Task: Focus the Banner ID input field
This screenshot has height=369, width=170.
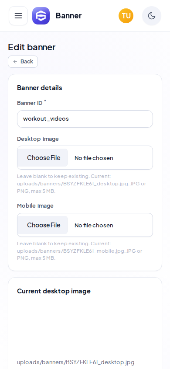Action: [85, 119]
